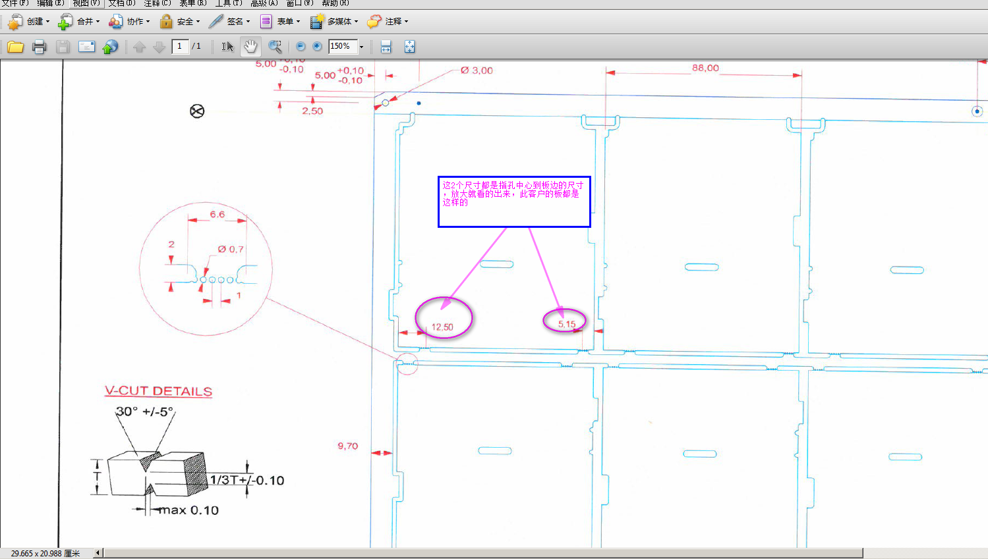988x559 pixels.
Task: Click the /1 total page count
Action: coord(196,47)
